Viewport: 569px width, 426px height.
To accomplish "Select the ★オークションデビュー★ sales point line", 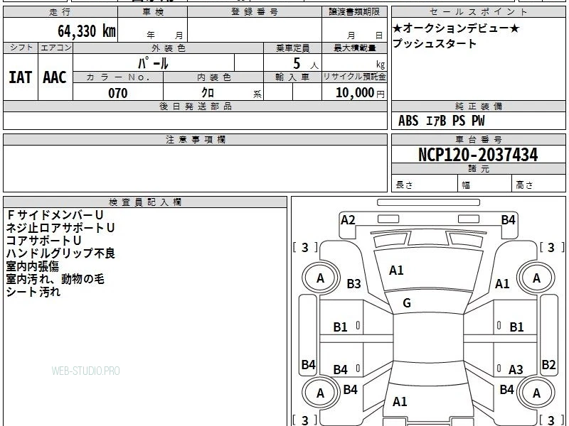I will (x=456, y=28).
